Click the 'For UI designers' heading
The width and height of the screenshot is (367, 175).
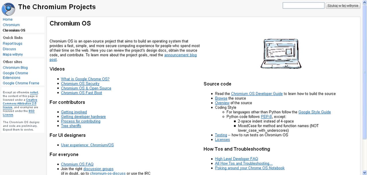tap(68, 135)
